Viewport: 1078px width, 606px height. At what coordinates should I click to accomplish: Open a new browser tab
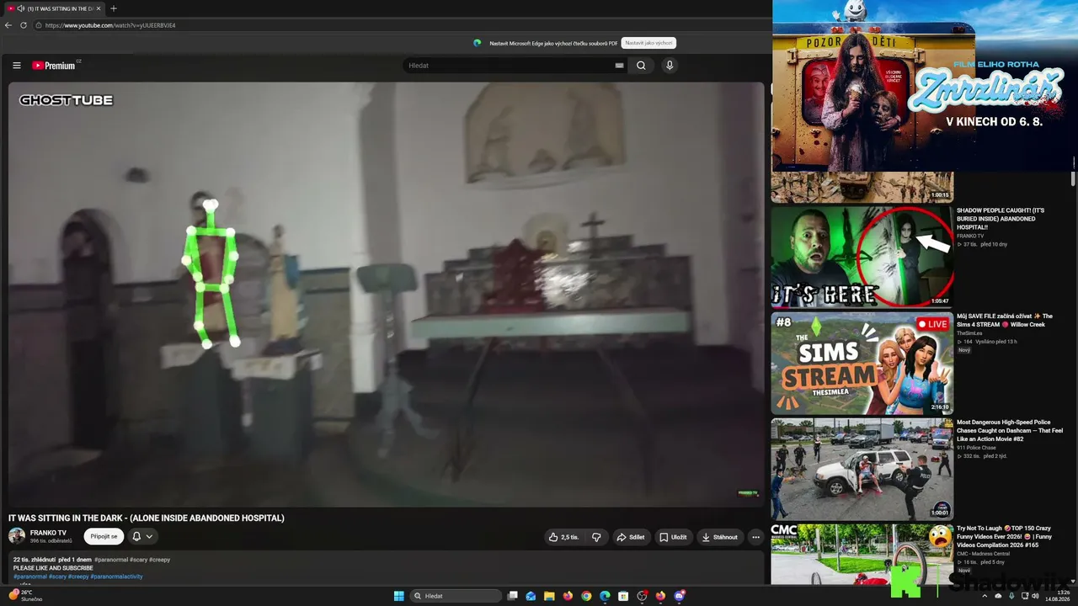[x=114, y=8]
